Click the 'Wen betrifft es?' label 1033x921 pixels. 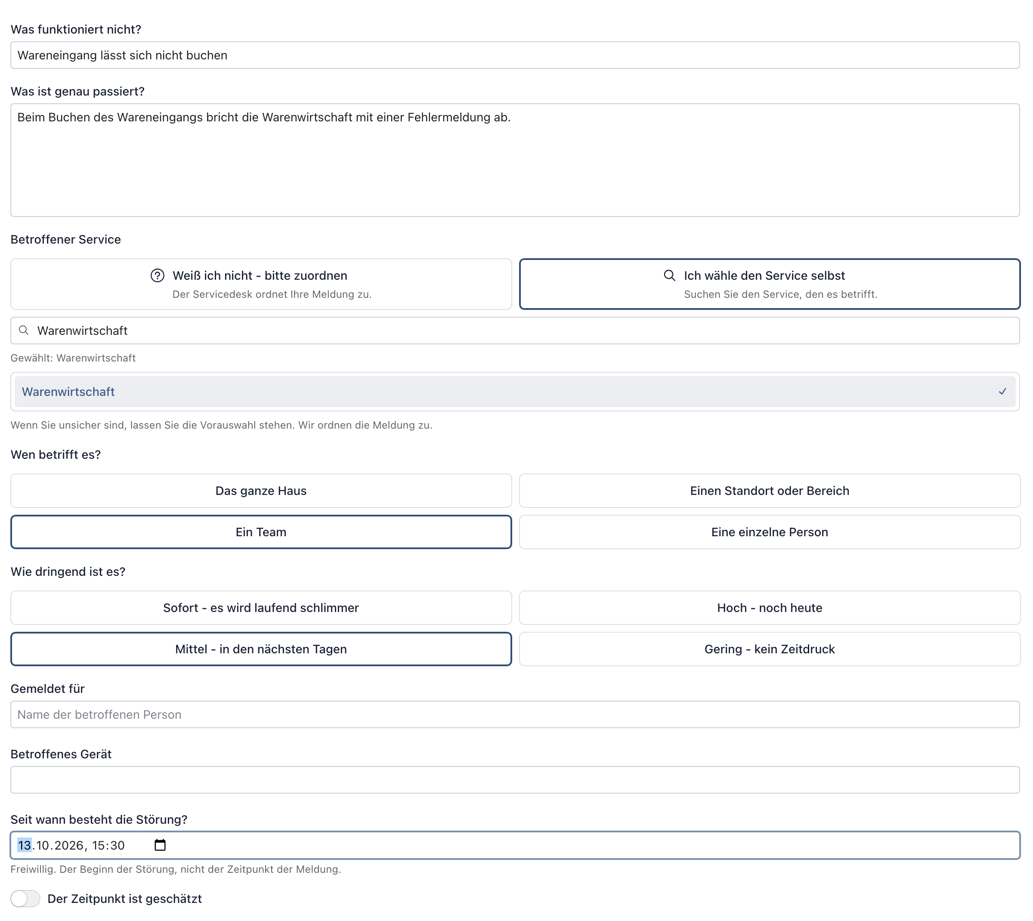pyautogui.click(x=56, y=455)
